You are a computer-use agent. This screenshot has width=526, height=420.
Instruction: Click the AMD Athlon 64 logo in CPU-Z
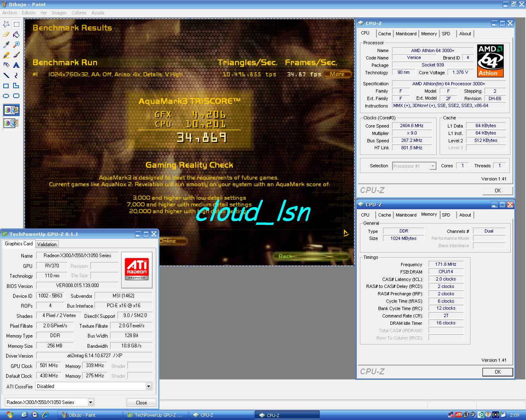coord(490,61)
